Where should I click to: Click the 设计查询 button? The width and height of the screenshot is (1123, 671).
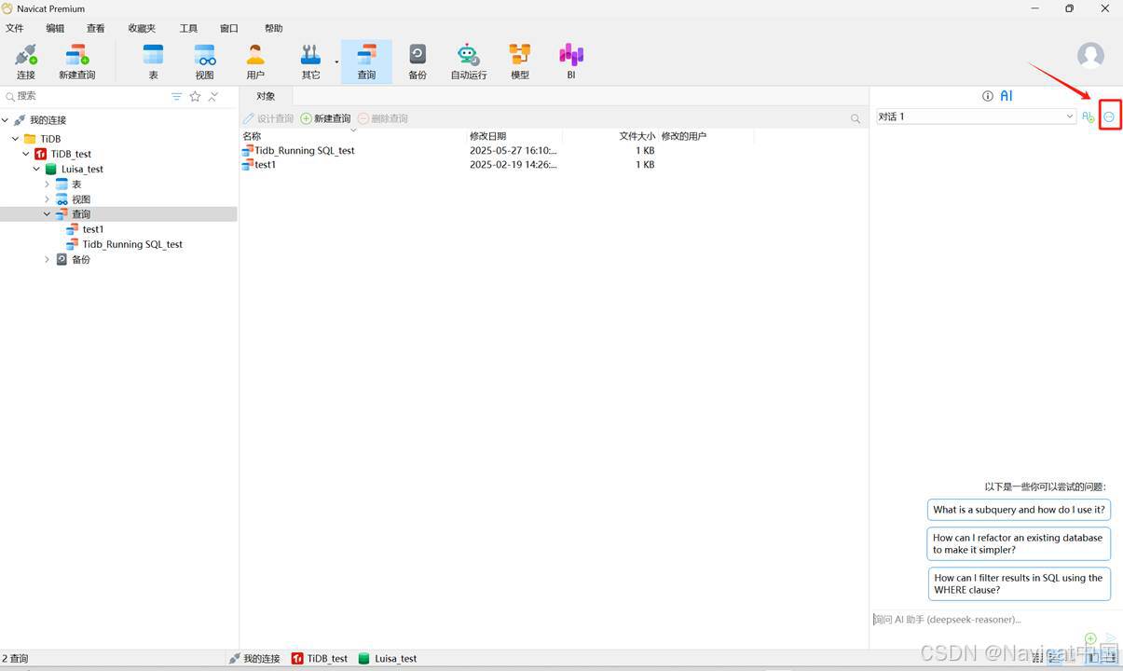[268, 118]
